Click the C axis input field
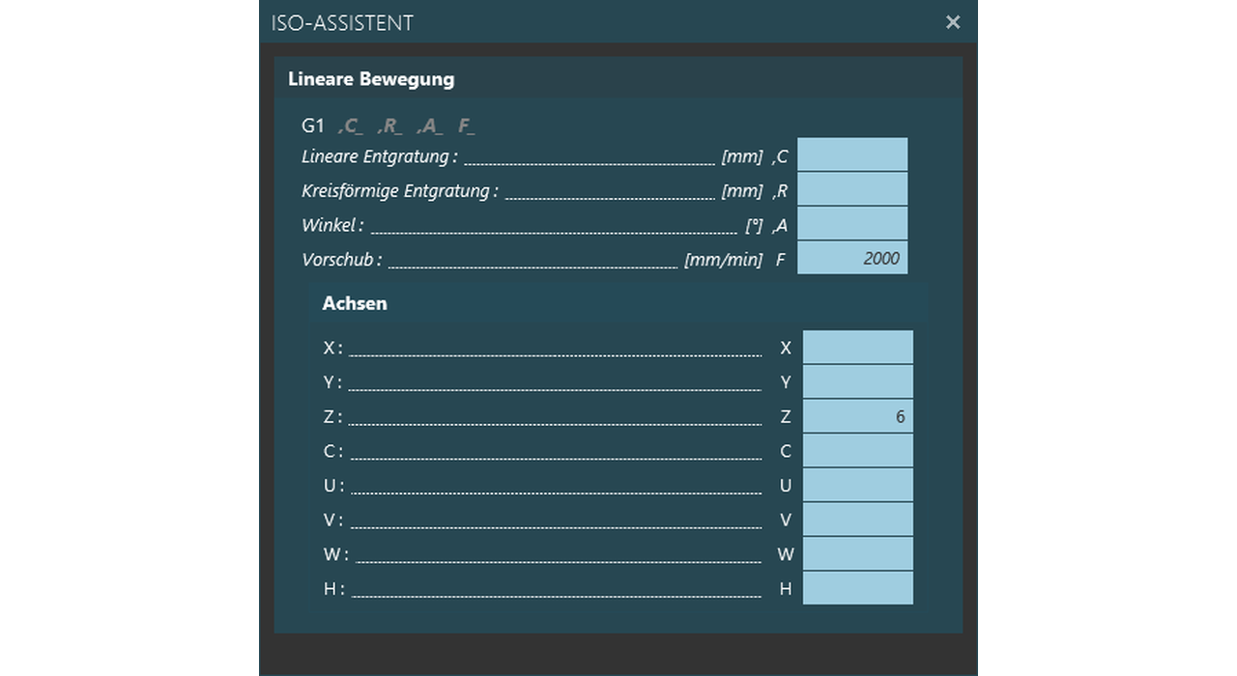The height and width of the screenshot is (676, 1237). click(x=857, y=450)
